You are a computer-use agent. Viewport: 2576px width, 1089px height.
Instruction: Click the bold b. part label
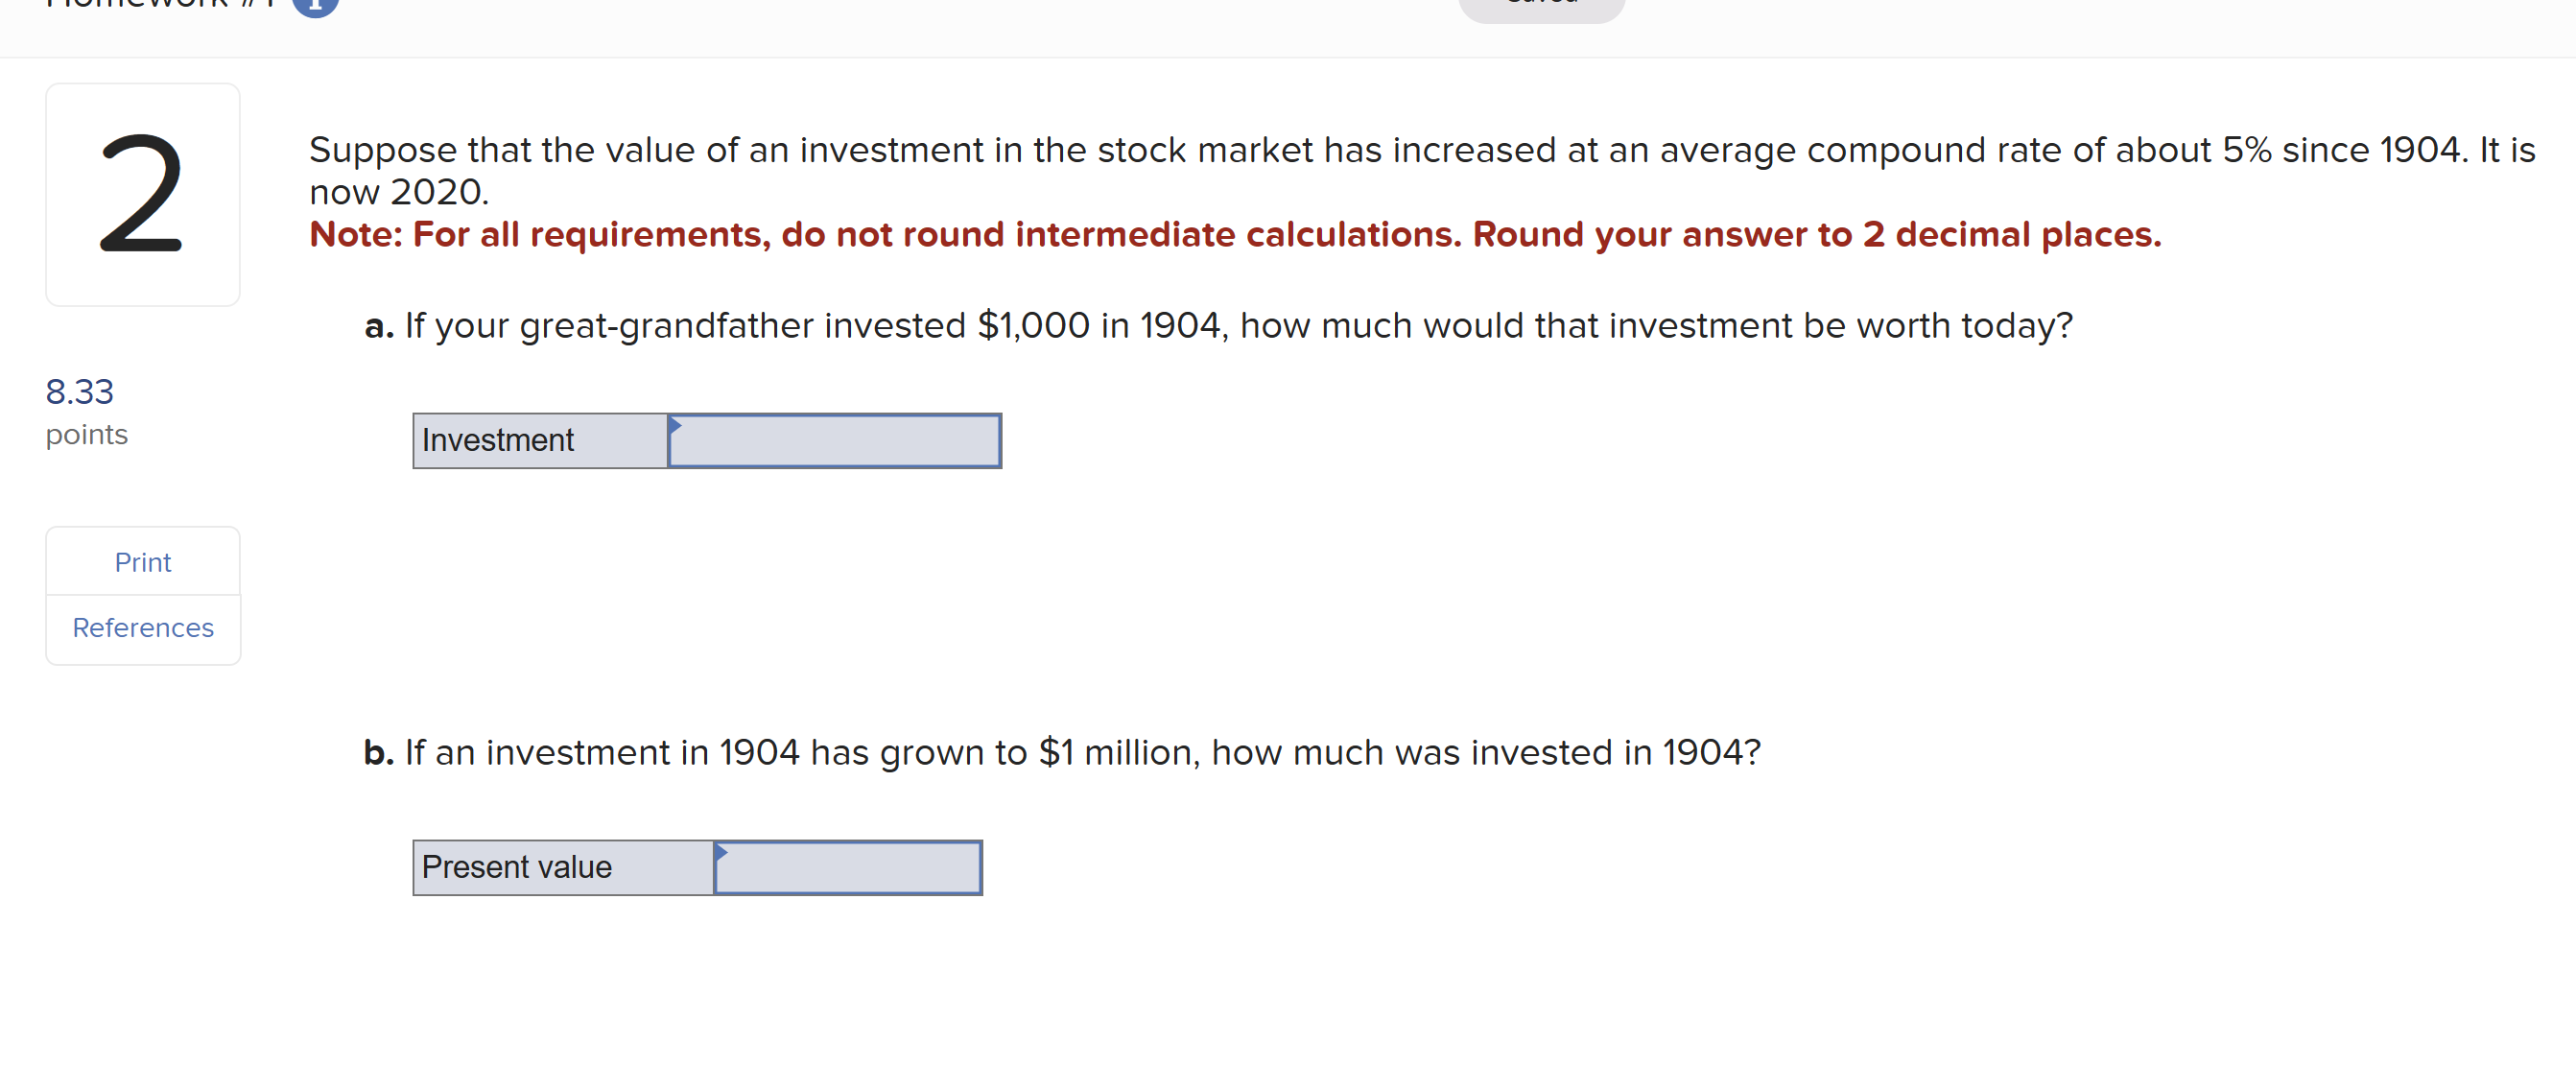tap(379, 753)
